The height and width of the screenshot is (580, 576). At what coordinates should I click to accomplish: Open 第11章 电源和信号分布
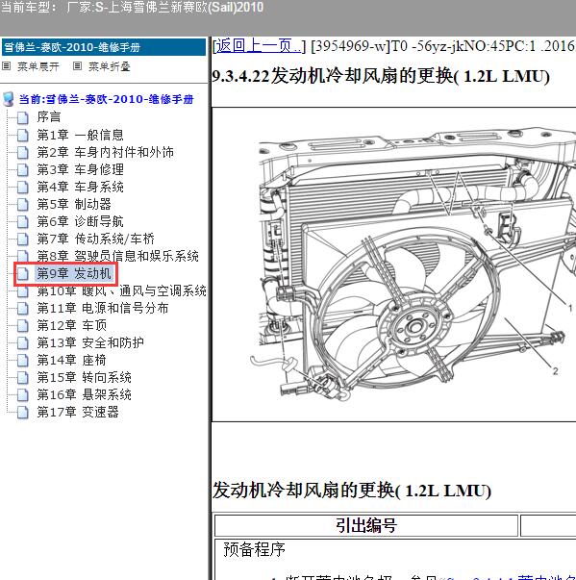point(103,308)
